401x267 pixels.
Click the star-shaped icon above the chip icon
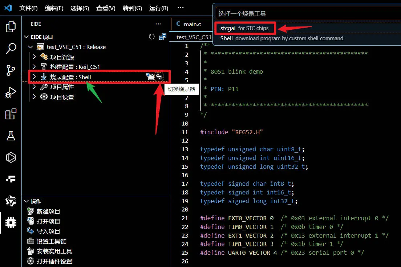pos(11,201)
